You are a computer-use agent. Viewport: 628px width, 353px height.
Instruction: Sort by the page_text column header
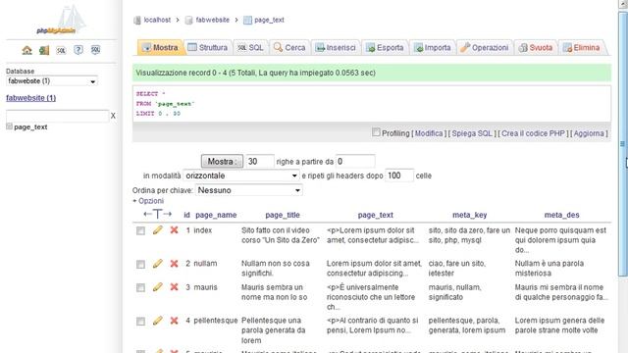pyautogui.click(x=375, y=215)
